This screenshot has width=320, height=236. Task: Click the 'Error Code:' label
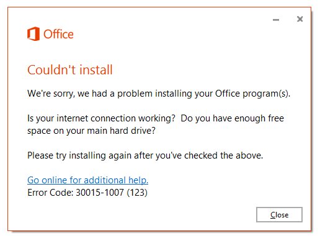click(50, 193)
